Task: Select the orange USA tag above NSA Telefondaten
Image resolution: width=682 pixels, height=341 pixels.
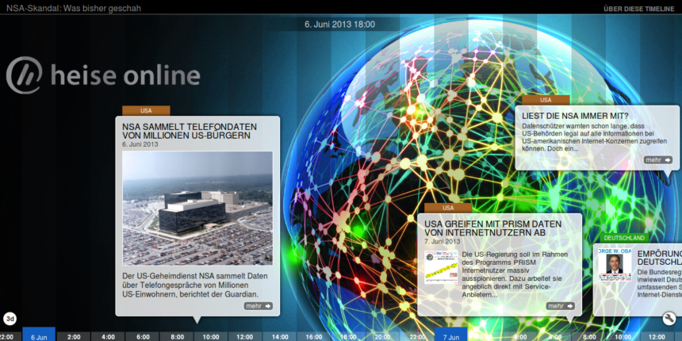Action: [146, 110]
